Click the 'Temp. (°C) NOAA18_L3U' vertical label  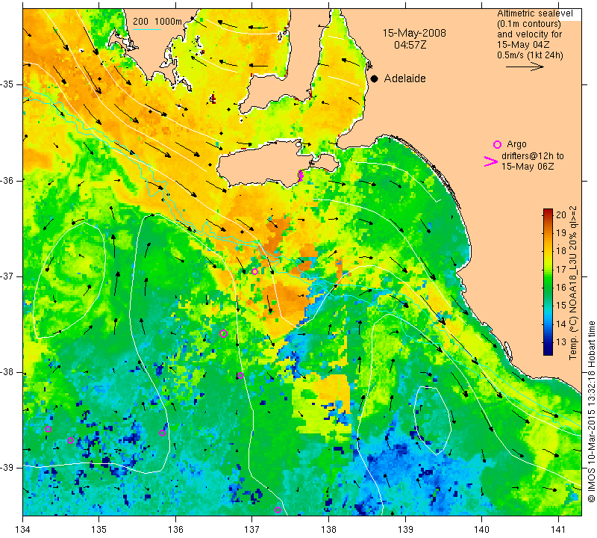573,294
